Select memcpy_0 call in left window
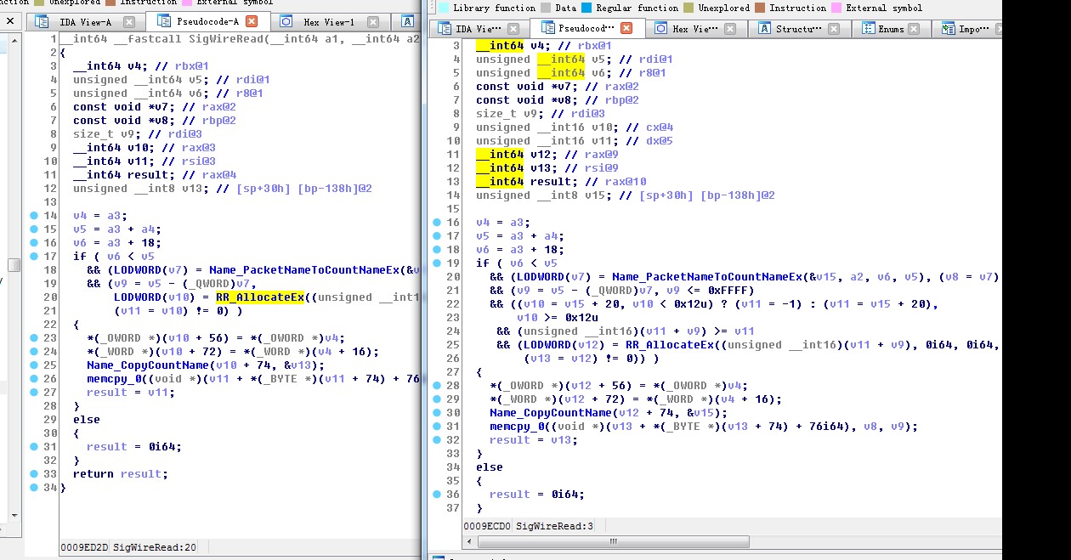This screenshot has height=560, width=1071. pyautogui.click(x=113, y=379)
